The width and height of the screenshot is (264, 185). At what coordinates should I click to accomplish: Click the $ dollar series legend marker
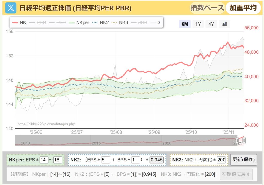click(153, 22)
